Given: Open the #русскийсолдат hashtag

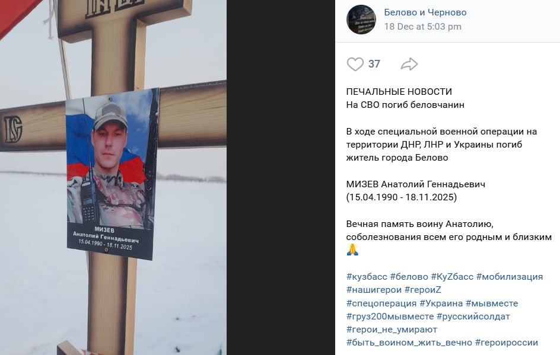Looking at the screenshot, I should pyautogui.click(x=473, y=316).
